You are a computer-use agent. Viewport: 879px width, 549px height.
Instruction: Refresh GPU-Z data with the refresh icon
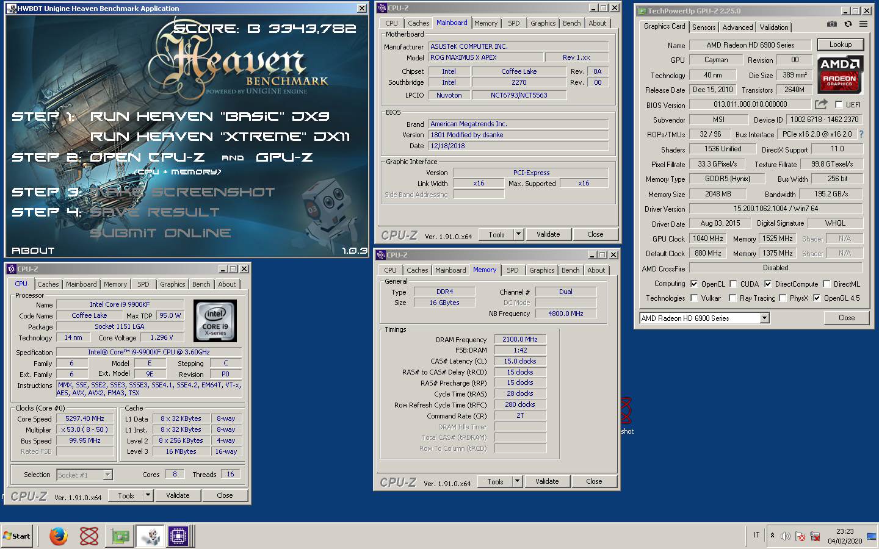point(848,24)
